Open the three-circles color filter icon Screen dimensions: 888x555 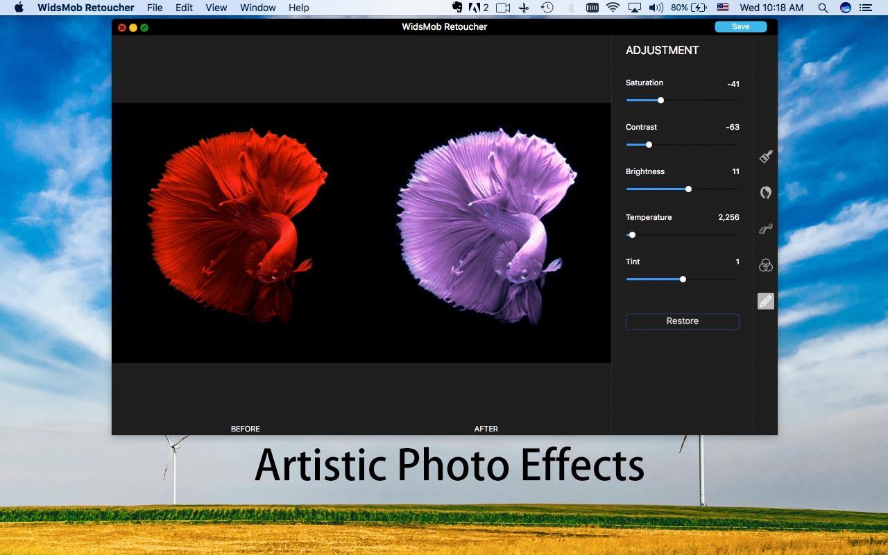pyautogui.click(x=766, y=265)
